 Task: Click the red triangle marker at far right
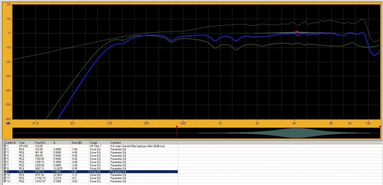click(380, 127)
